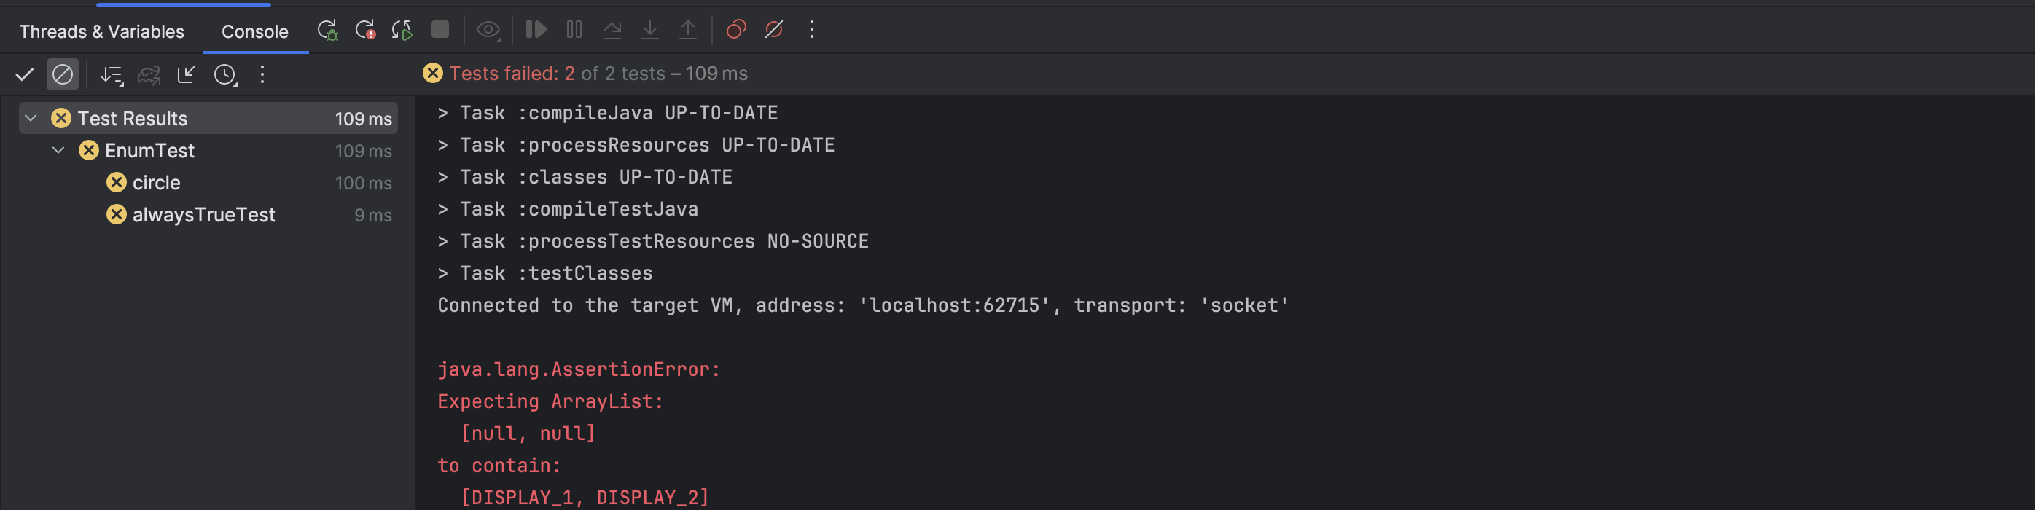Image resolution: width=2035 pixels, height=510 pixels.
Task: Click 'Task :testClasses' line
Action: pyautogui.click(x=545, y=273)
